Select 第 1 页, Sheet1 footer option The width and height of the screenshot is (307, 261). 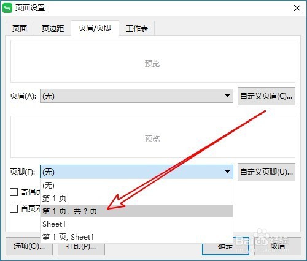[x=136, y=237]
